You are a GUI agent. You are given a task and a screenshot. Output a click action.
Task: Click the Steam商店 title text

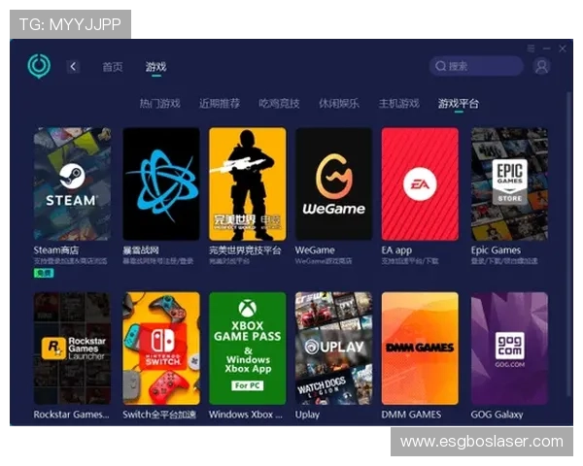tap(56, 250)
